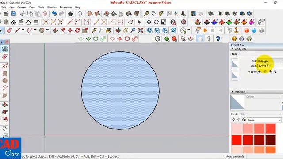
Task: Select the Push/Pull tool icon
Action: 55,30
